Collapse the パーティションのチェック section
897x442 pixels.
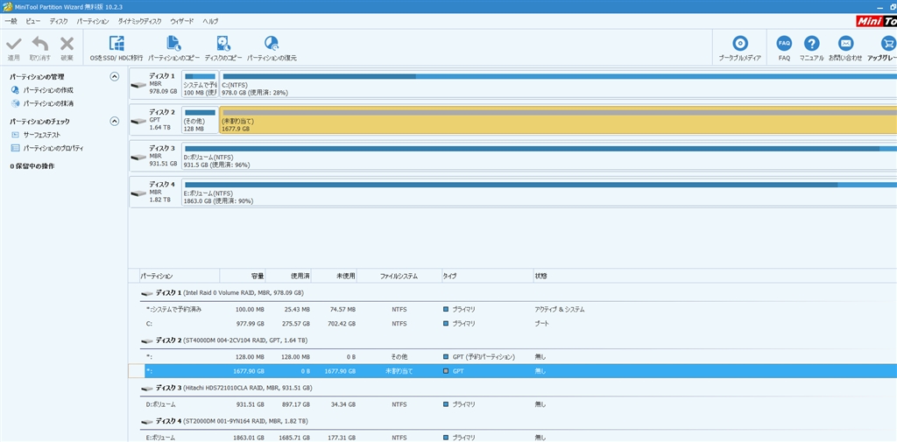(114, 122)
